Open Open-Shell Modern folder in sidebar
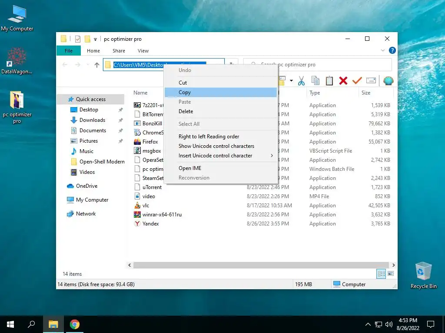Viewport: 445px width, 333px height. coord(102,162)
